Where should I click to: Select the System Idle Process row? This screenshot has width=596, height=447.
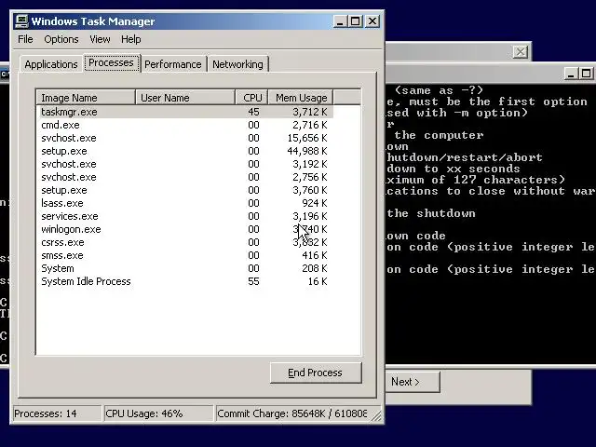(x=185, y=281)
